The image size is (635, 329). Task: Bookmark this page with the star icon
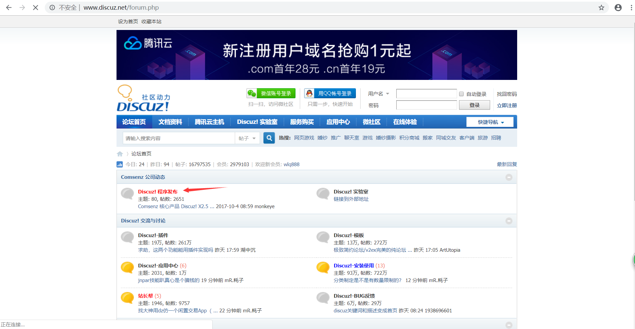601,7
